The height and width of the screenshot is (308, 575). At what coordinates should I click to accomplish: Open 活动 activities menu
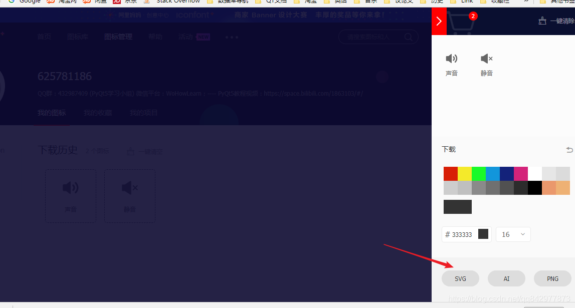[185, 37]
